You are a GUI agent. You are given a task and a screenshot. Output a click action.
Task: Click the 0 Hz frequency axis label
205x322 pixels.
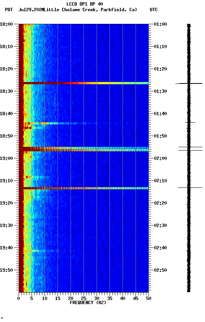tap(19, 299)
